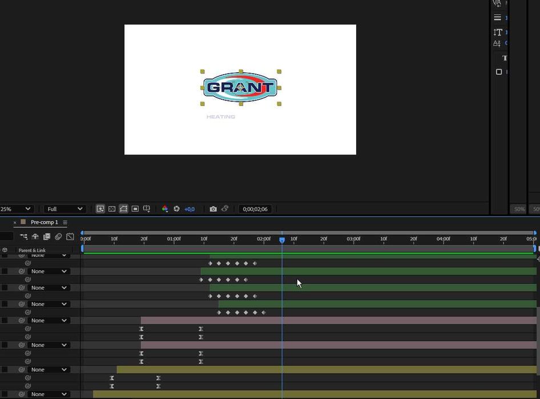
Task: Click the GRANT logo in the viewer
Action: pyautogui.click(x=240, y=87)
